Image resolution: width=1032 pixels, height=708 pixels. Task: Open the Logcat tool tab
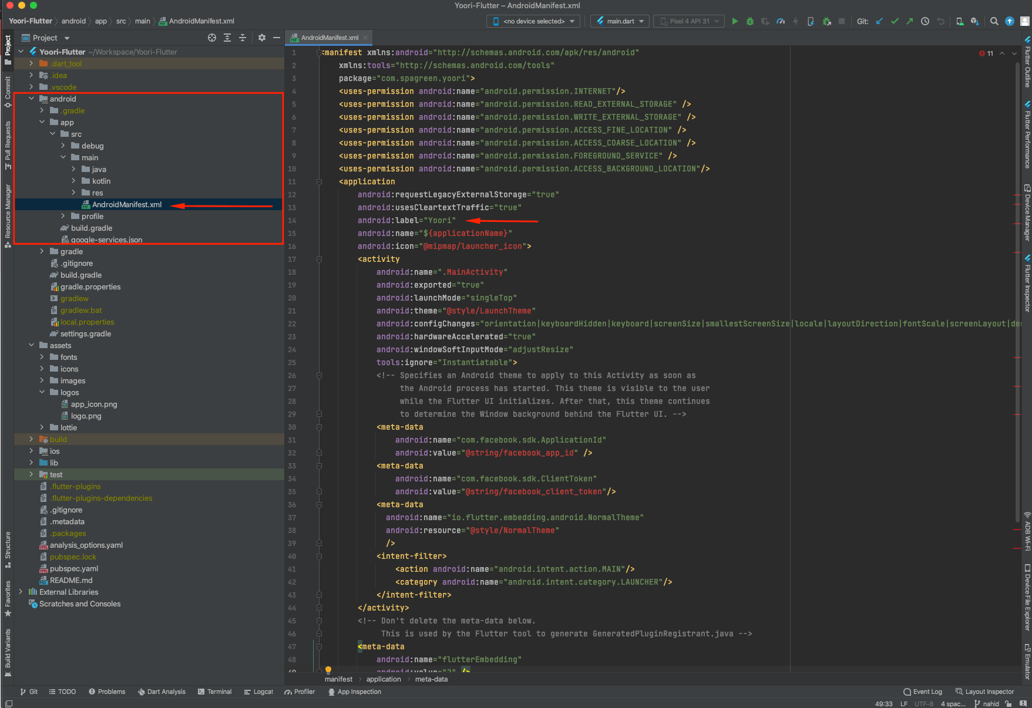(x=258, y=692)
